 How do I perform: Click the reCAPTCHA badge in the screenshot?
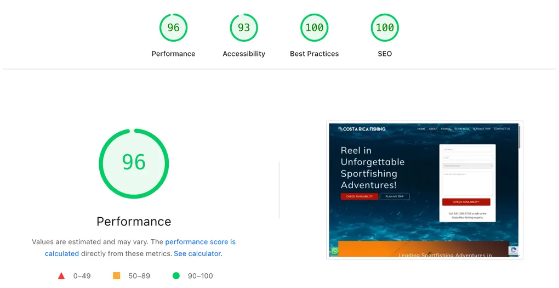[514, 251]
